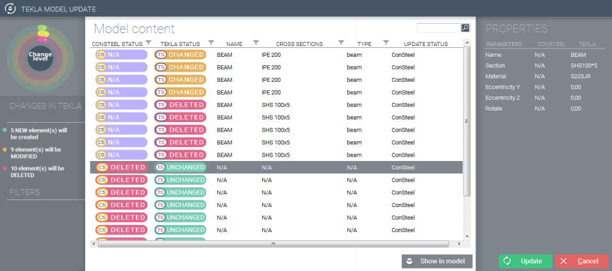Select '9 element(s) will be MODIFIED' entry
612x271 pixels.
coord(32,153)
